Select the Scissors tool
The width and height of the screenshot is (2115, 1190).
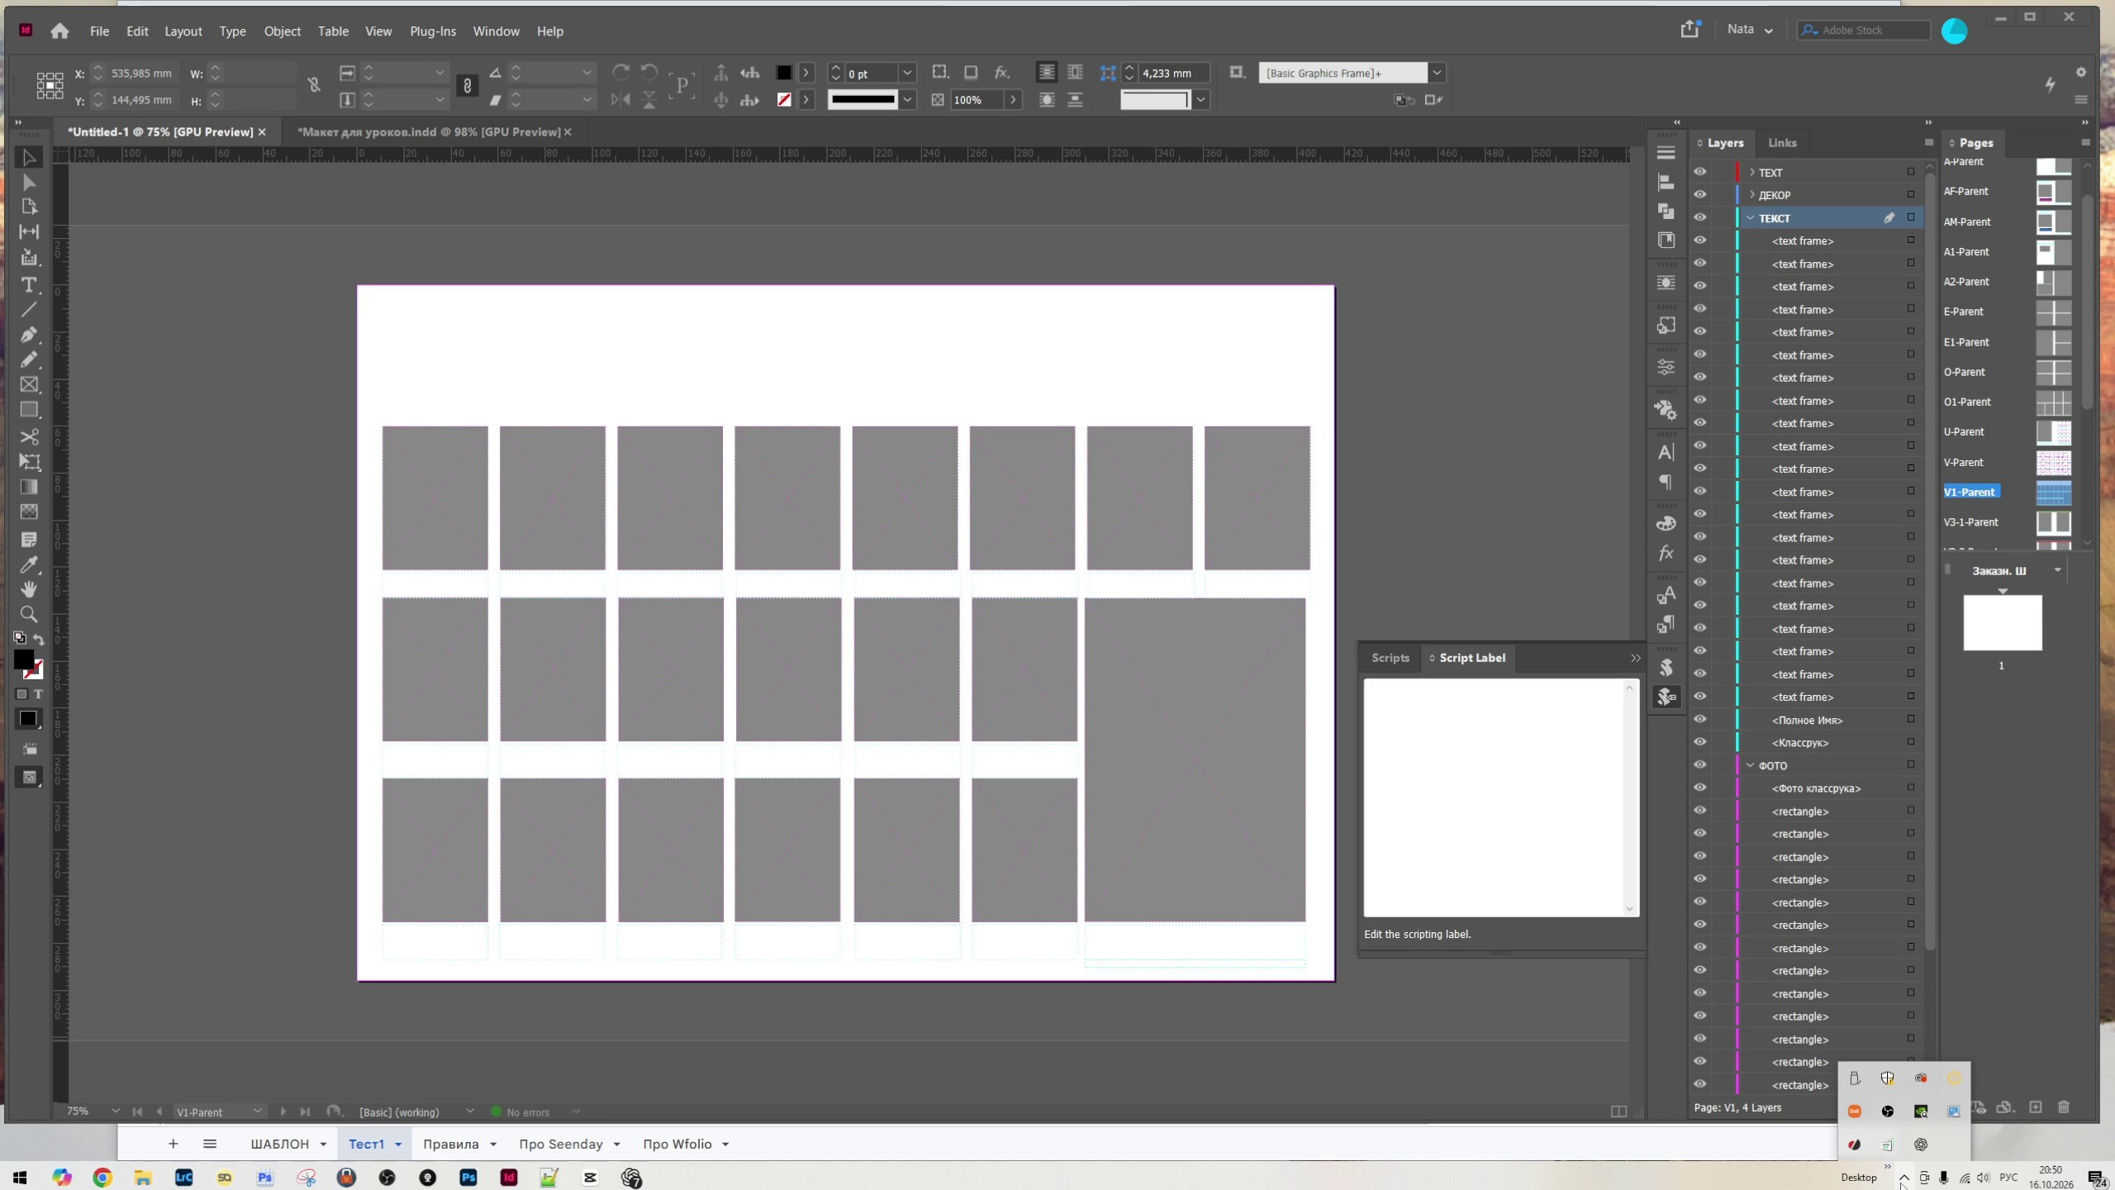(x=29, y=436)
